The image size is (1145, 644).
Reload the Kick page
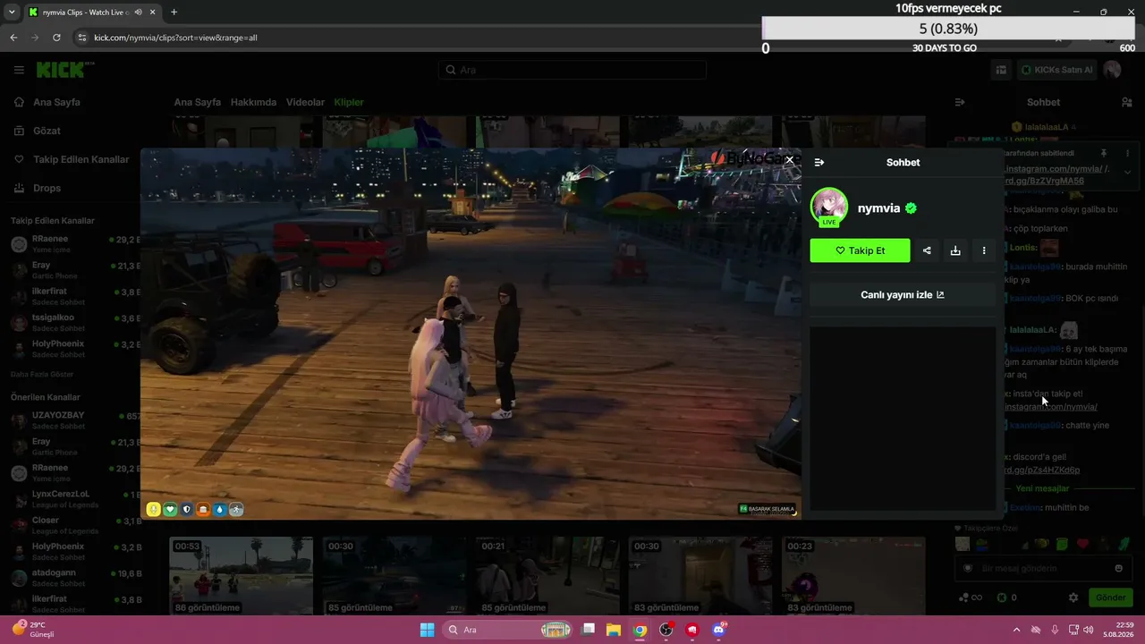click(56, 38)
